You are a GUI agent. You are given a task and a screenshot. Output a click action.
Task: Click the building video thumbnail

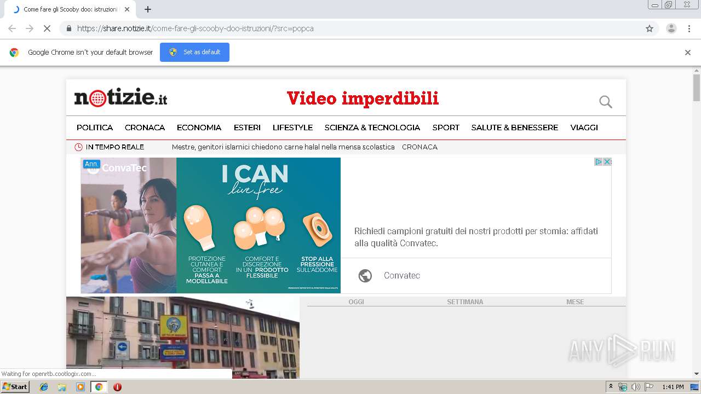(183, 338)
